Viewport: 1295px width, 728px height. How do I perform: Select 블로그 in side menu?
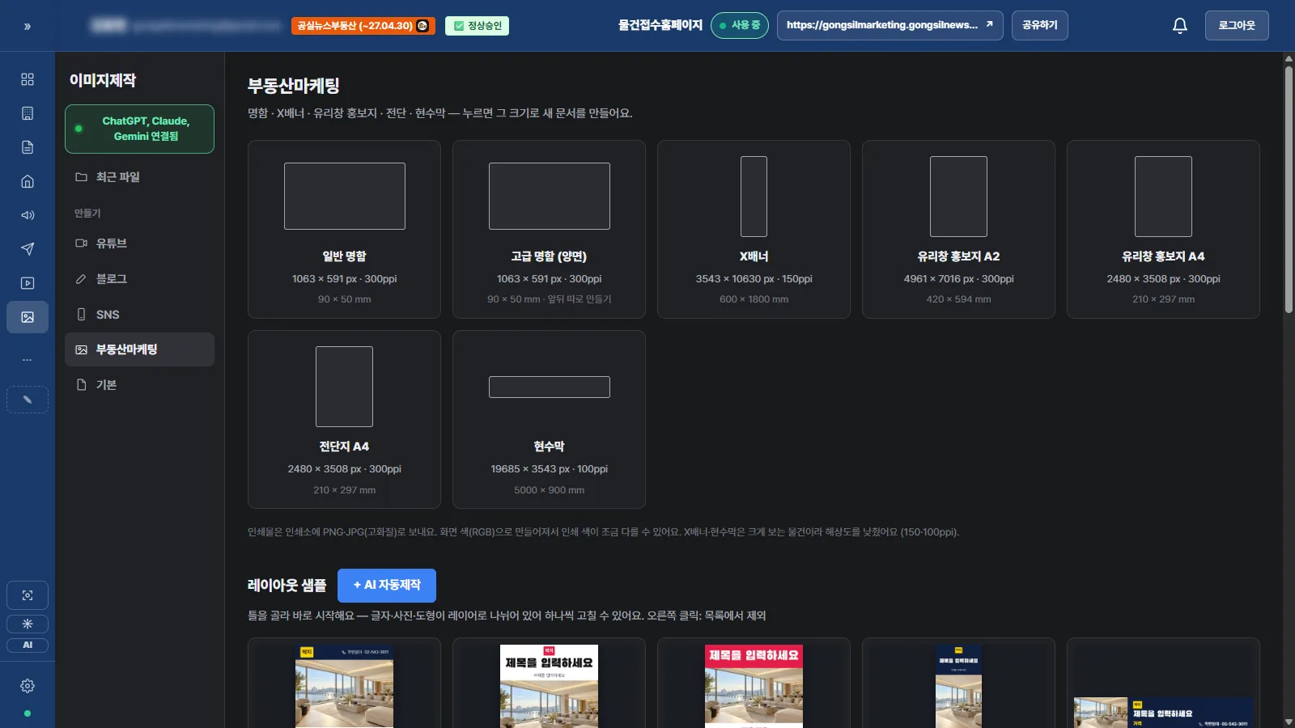coord(139,279)
